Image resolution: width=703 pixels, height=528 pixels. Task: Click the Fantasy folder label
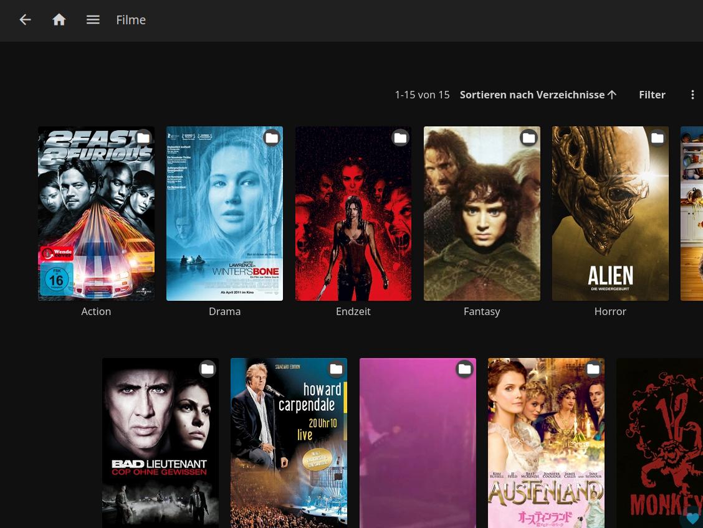click(482, 311)
